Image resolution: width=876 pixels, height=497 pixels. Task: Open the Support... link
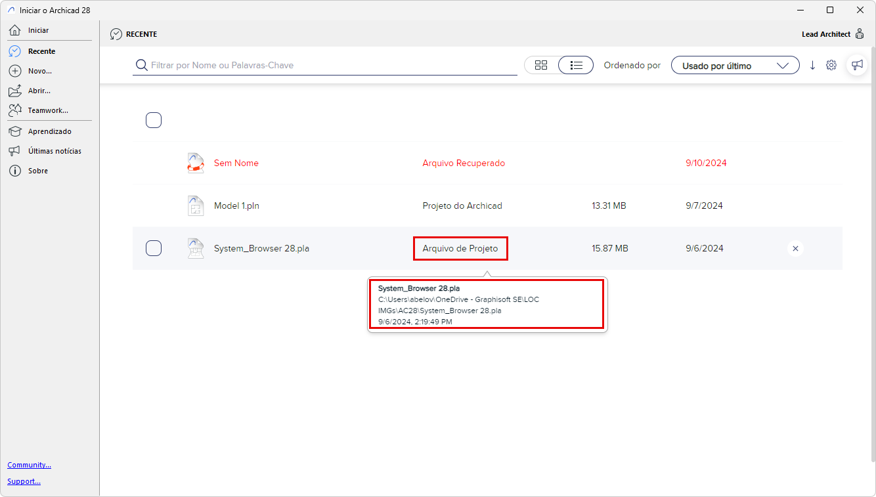coord(24,481)
